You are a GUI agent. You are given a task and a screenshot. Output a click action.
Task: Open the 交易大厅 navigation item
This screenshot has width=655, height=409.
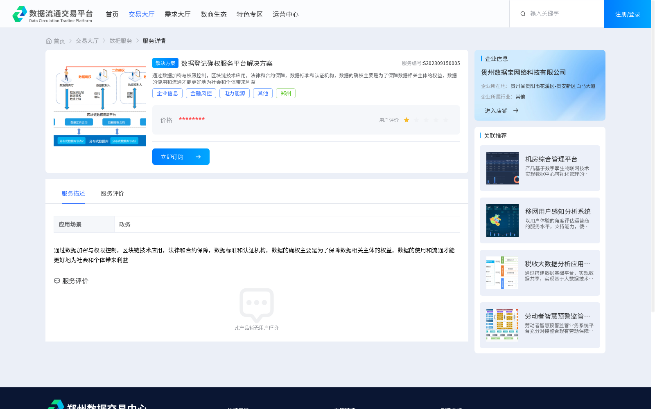142,14
